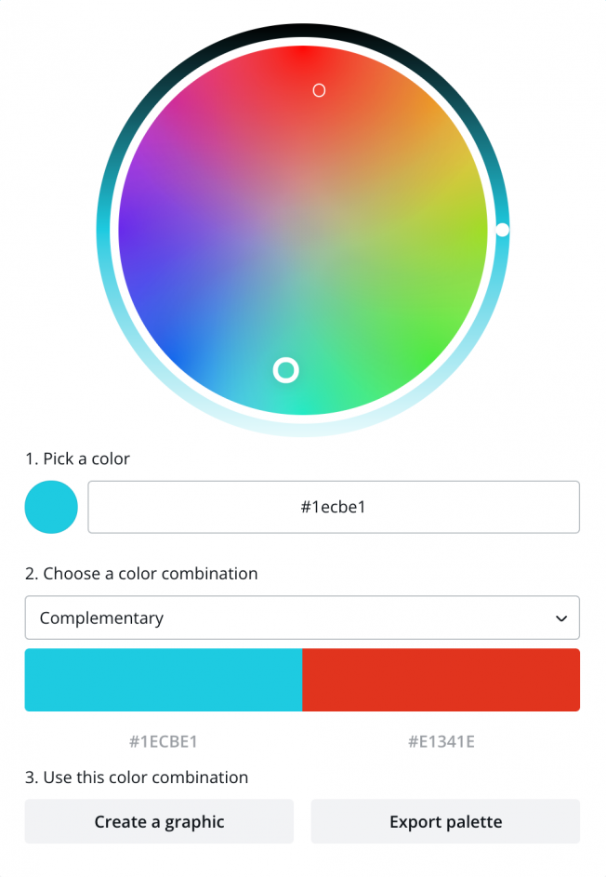606x877 pixels.
Task: Click the large cyan handle on the color wheel
Action: click(285, 370)
